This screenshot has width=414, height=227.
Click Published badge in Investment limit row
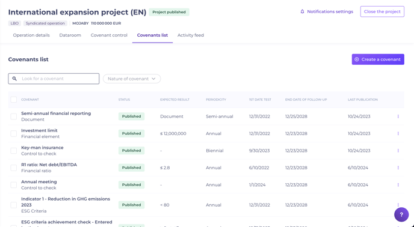pos(131,133)
